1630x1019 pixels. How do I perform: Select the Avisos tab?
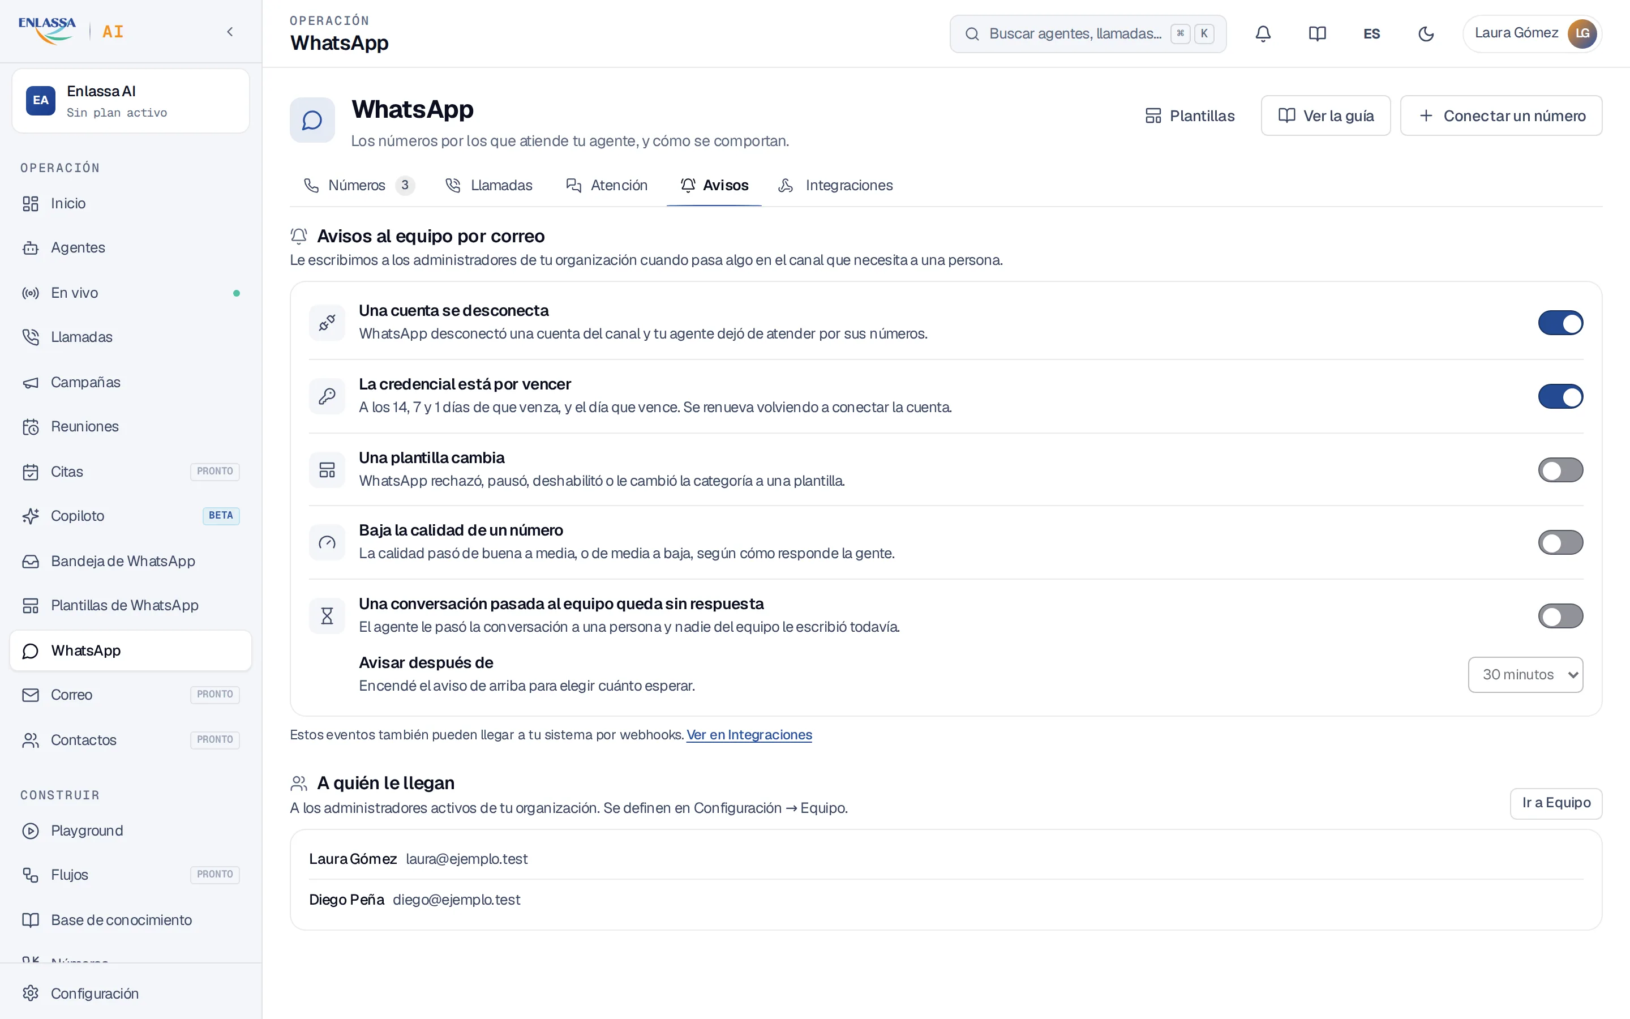[x=714, y=185]
